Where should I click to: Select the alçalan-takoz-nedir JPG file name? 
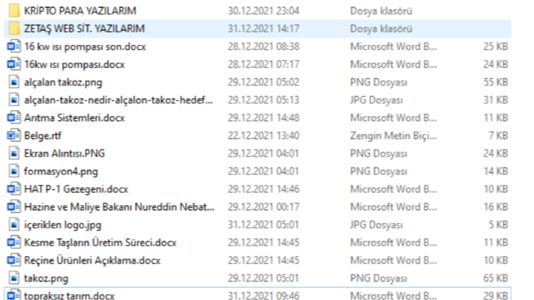click(x=118, y=100)
